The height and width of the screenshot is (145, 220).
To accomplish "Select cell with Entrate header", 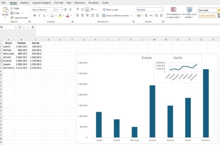I will [22, 43].
